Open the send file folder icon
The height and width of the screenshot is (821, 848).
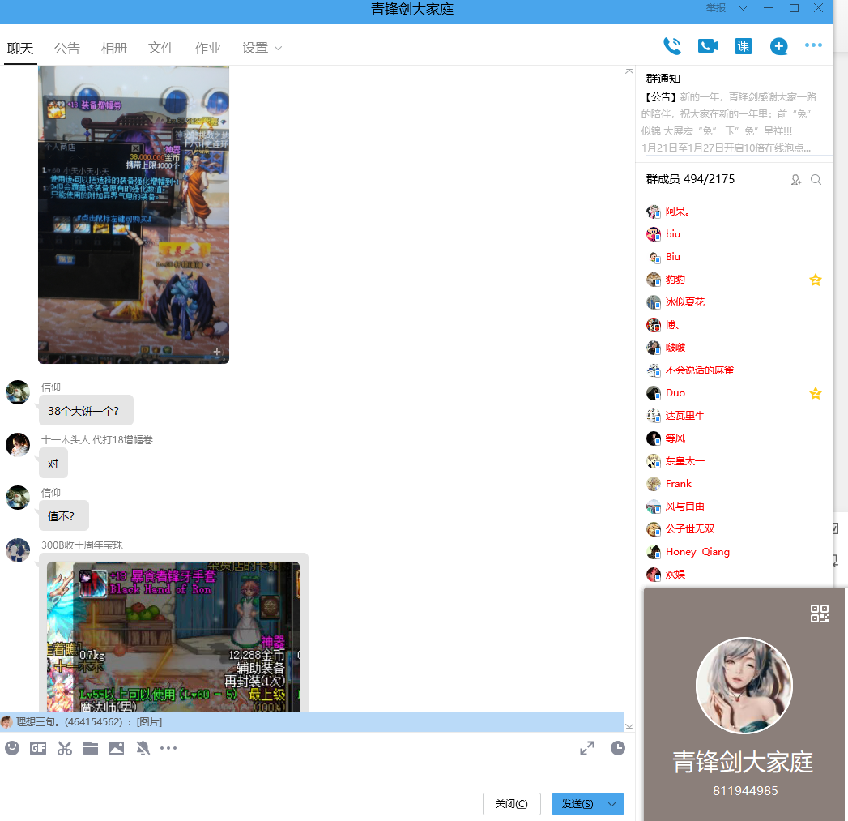91,748
